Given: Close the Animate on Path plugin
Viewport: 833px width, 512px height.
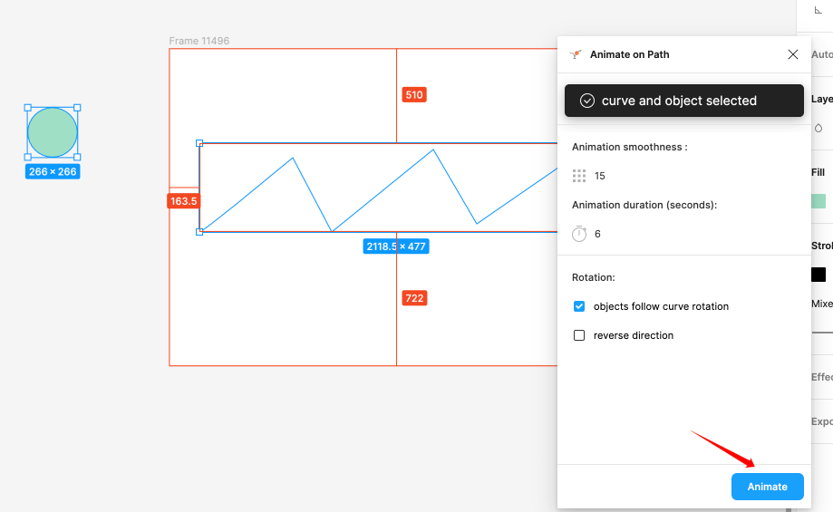Looking at the screenshot, I should pyautogui.click(x=793, y=54).
